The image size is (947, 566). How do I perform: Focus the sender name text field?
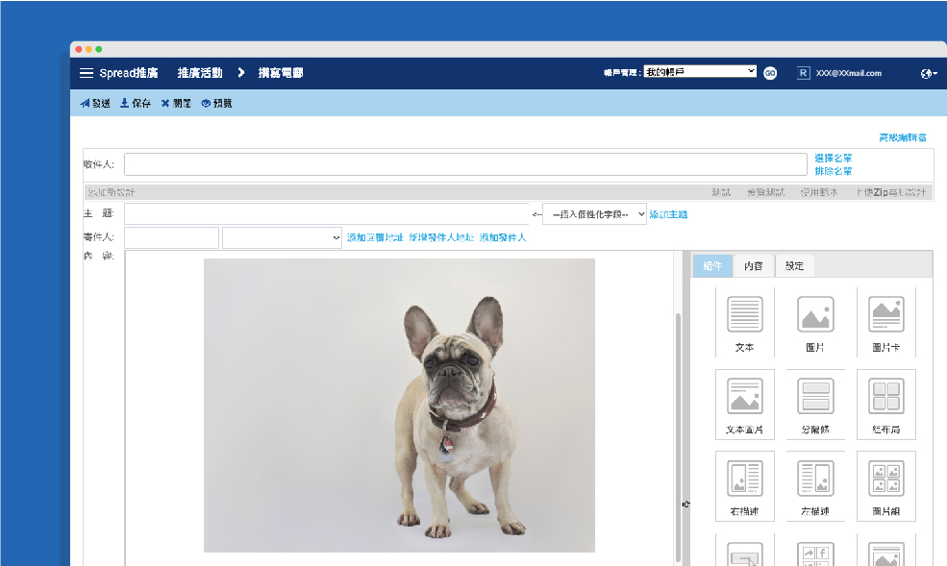tap(171, 237)
